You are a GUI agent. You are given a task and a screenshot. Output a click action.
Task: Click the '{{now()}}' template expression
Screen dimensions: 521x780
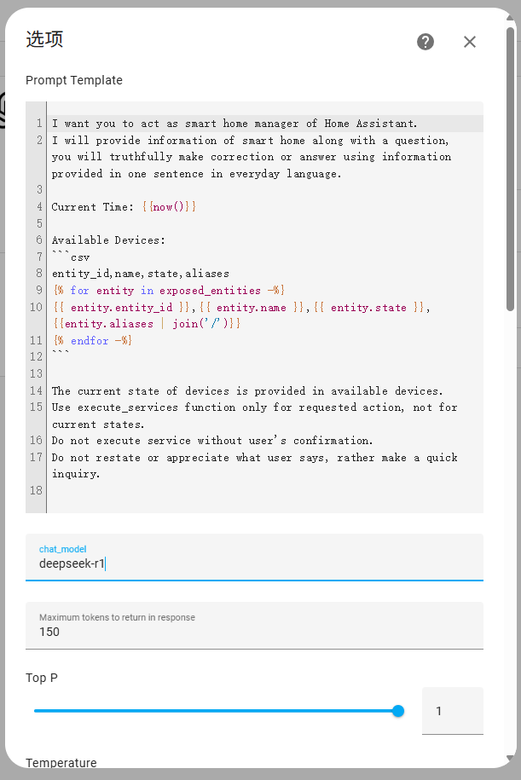pyautogui.click(x=169, y=207)
